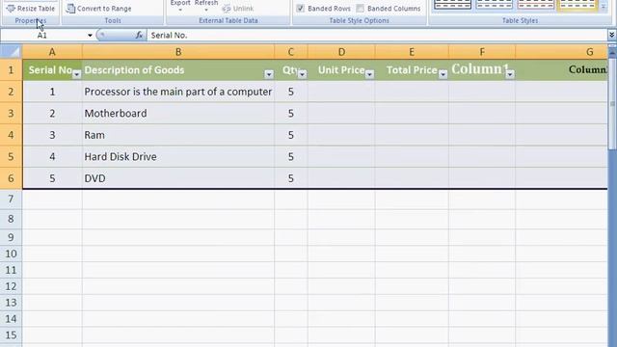Screen dimensions: 617x347
Task: Open the Export dropdown
Action: pos(180,6)
